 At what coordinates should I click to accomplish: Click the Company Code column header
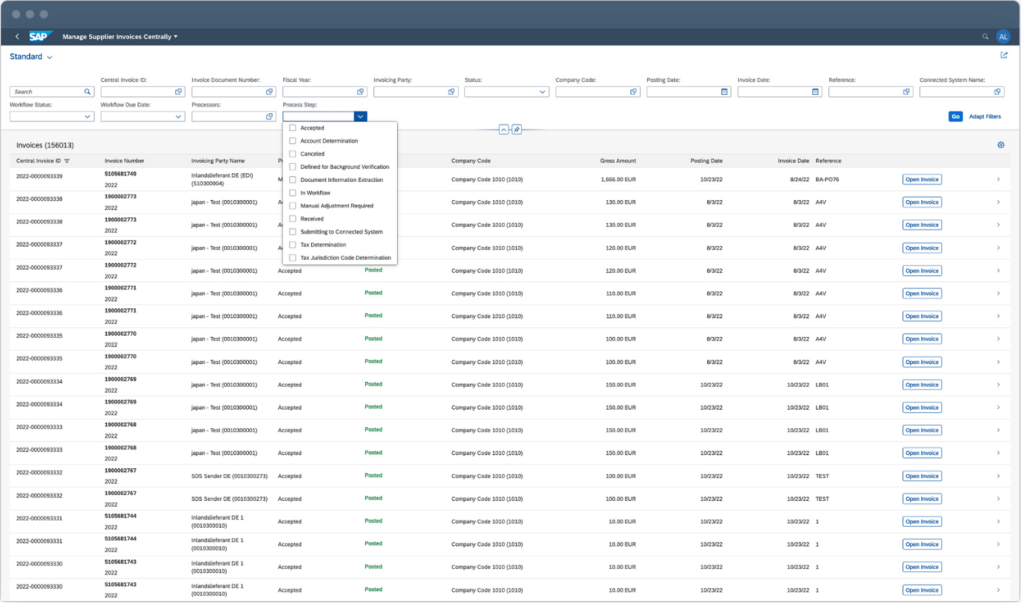pos(471,161)
